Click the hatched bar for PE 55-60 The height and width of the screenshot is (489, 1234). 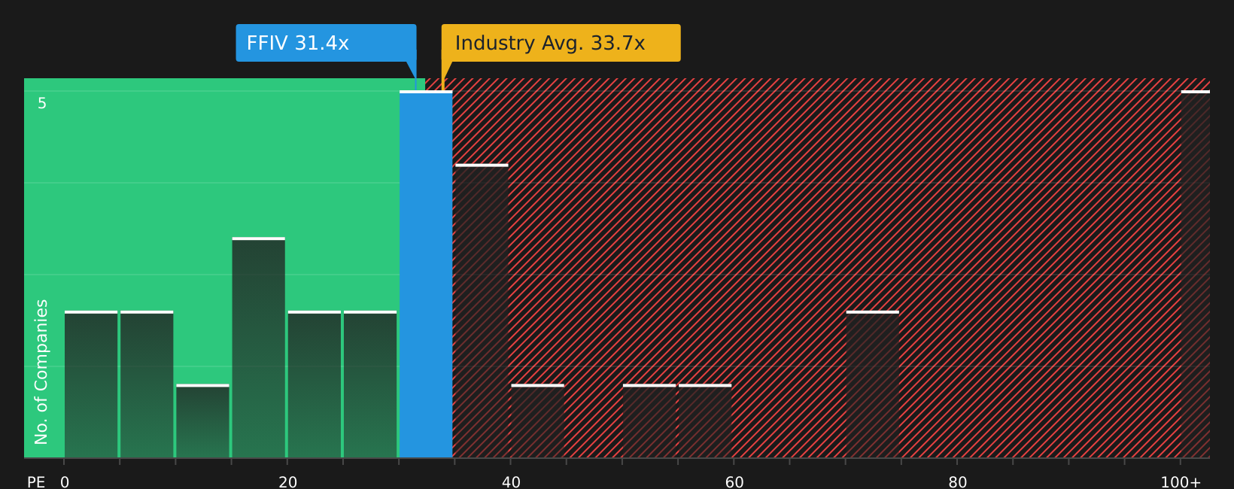705,421
